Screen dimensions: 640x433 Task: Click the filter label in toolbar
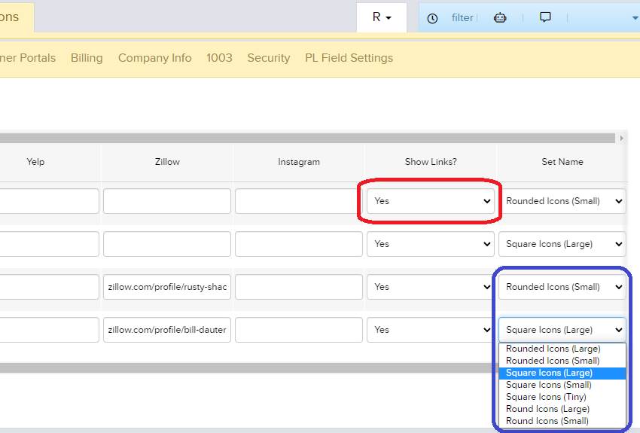[462, 17]
